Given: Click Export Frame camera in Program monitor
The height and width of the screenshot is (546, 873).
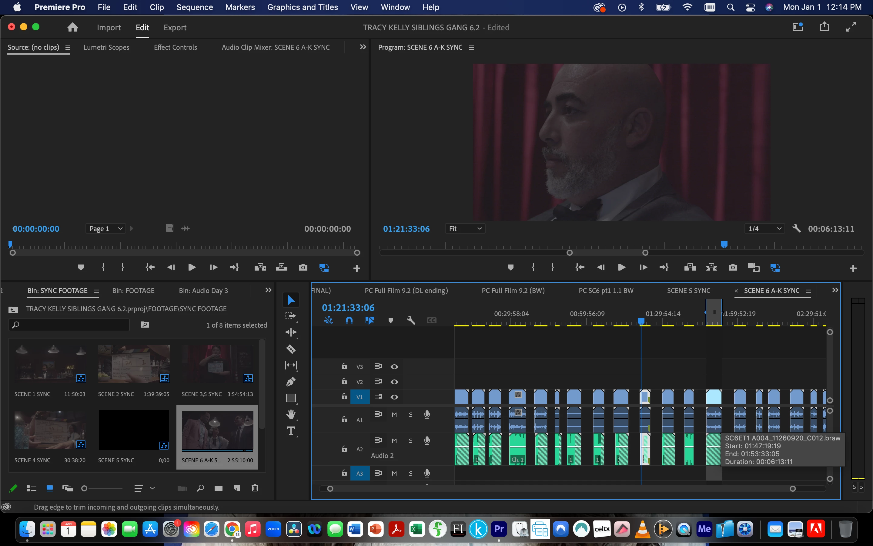Looking at the screenshot, I should click(x=733, y=268).
